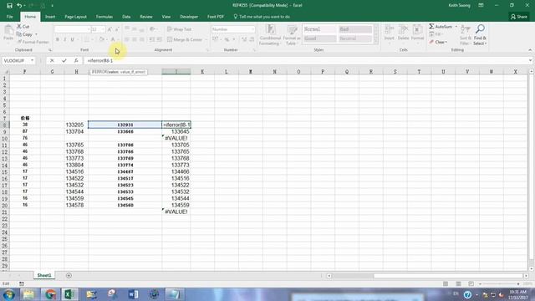This screenshot has height=301, width=535.
Task: Switch to Normal view icon
Action: click(446, 283)
